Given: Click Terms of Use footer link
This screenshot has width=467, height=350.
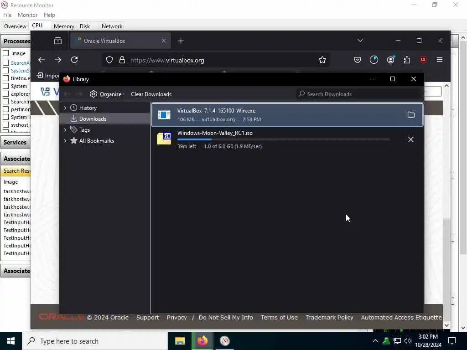Looking at the screenshot, I should coord(279,317).
